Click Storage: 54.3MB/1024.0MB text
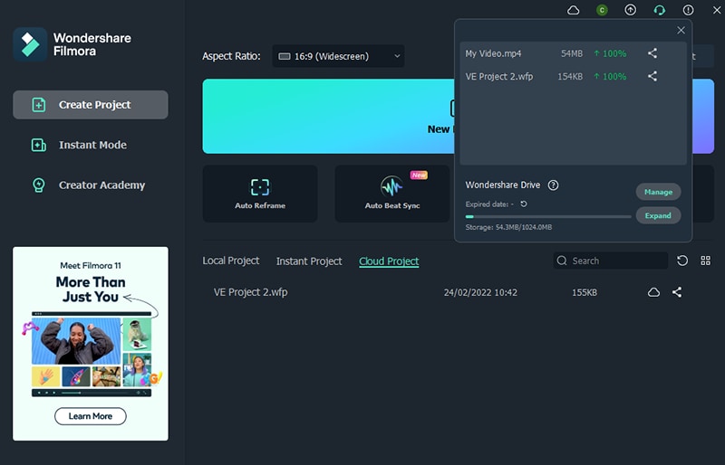The height and width of the screenshot is (465, 725). 508,227
